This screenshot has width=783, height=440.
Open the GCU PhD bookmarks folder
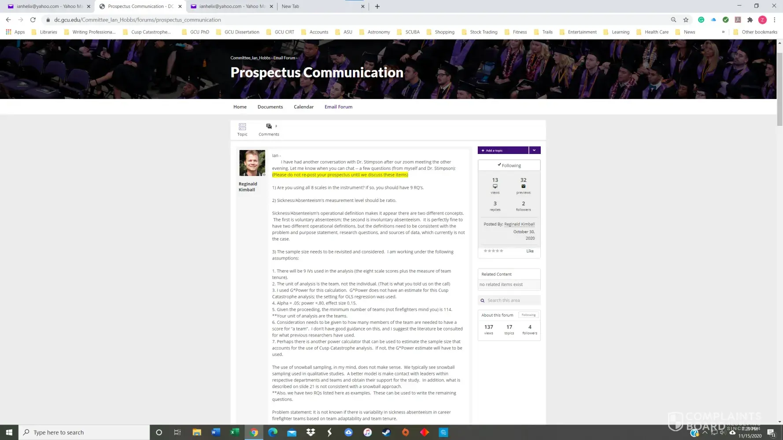coord(196,32)
